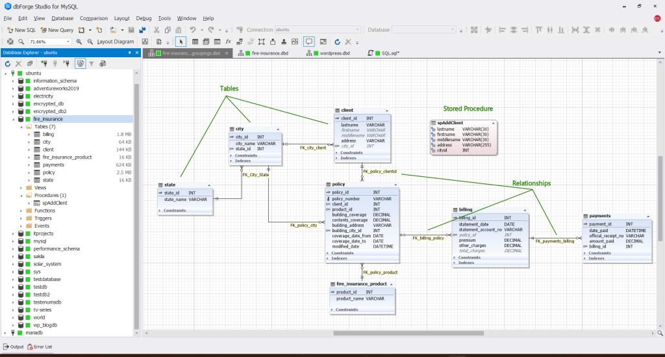Switch to the wordpress.dbd tab
Viewport: 665px width, 357px height.
point(328,53)
